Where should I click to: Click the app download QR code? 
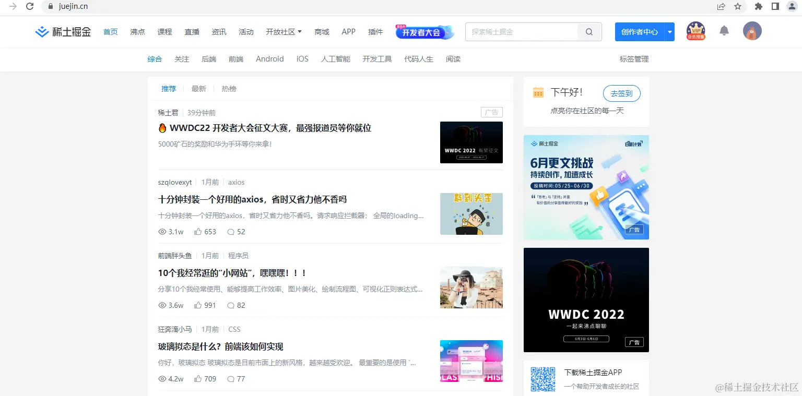click(543, 379)
